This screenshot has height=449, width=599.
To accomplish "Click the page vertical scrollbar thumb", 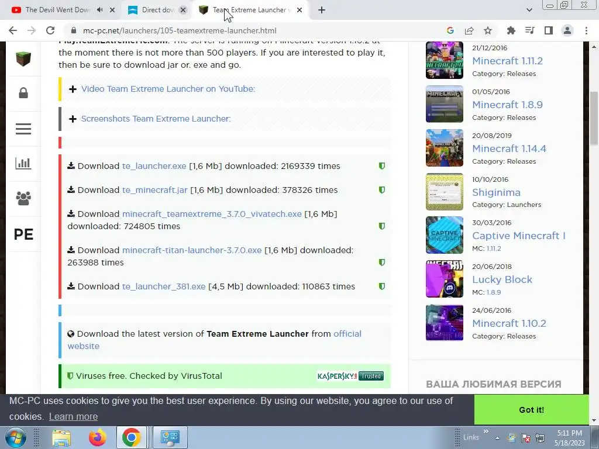I will click(594, 118).
